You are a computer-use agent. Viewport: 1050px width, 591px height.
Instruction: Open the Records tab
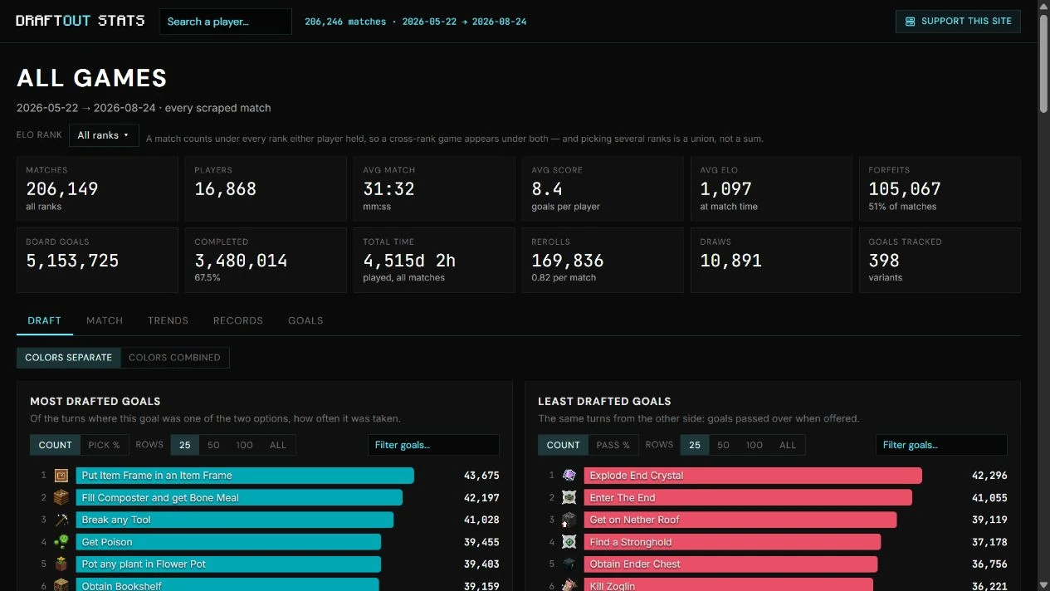[238, 320]
